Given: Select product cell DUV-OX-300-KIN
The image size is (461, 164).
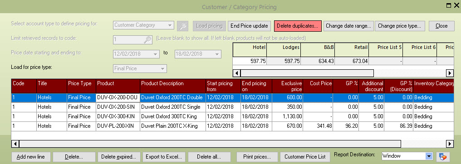Looking at the screenshot, I should [118, 116].
